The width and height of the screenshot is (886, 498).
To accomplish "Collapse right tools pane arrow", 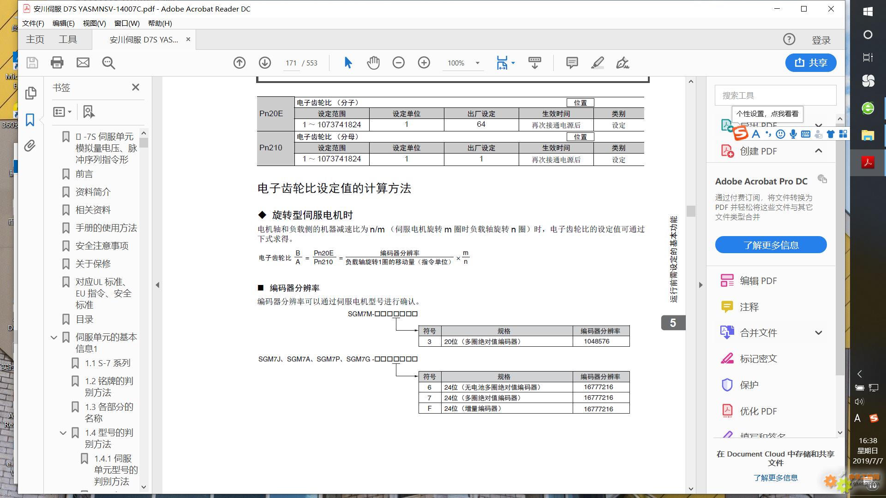I will [x=700, y=285].
